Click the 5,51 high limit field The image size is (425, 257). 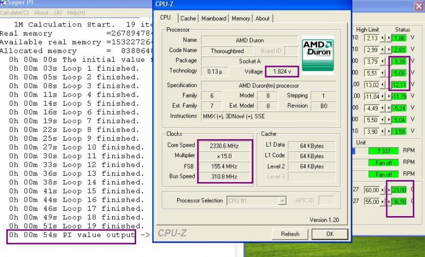pyautogui.click(x=371, y=73)
